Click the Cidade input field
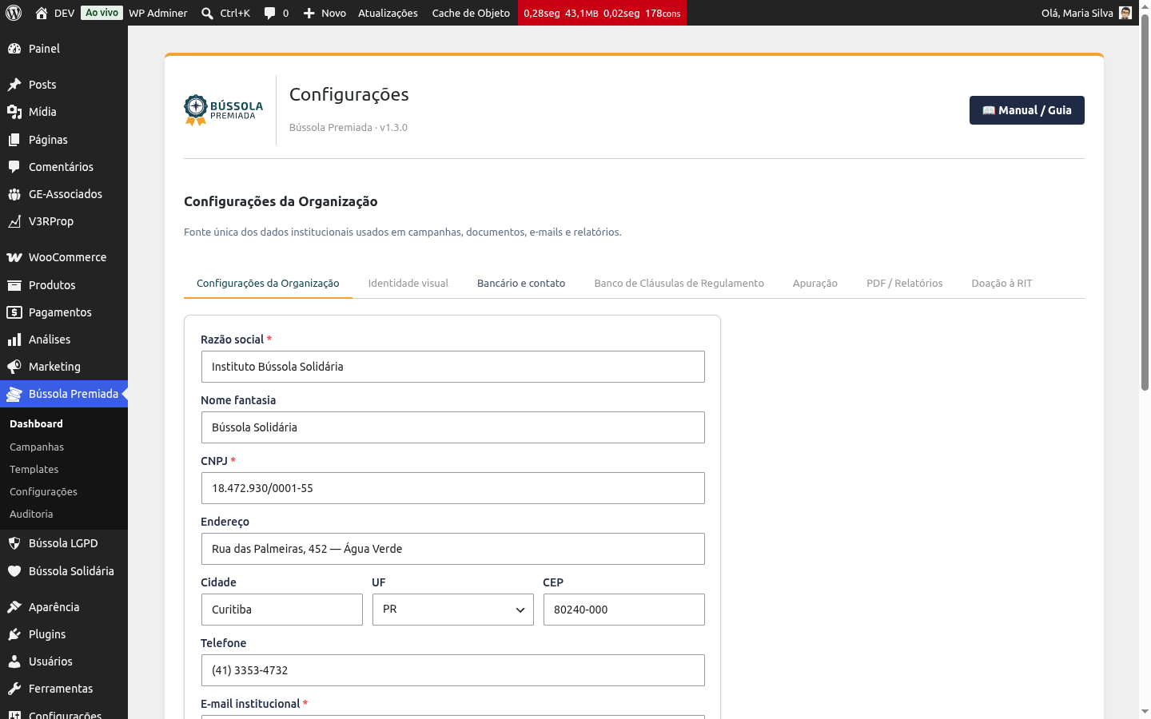1151x719 pixels. coord(282,610)
